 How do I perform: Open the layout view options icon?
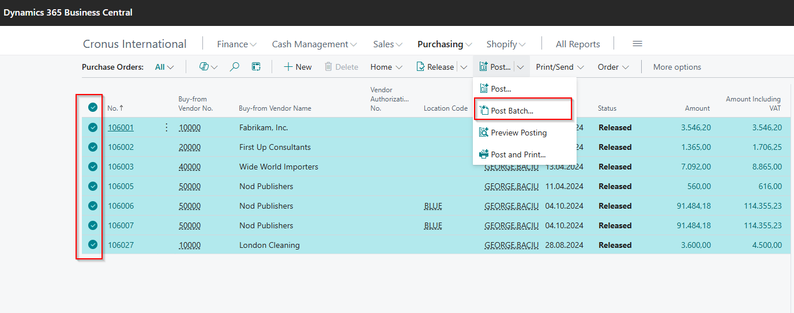click(x=256, y=67)
